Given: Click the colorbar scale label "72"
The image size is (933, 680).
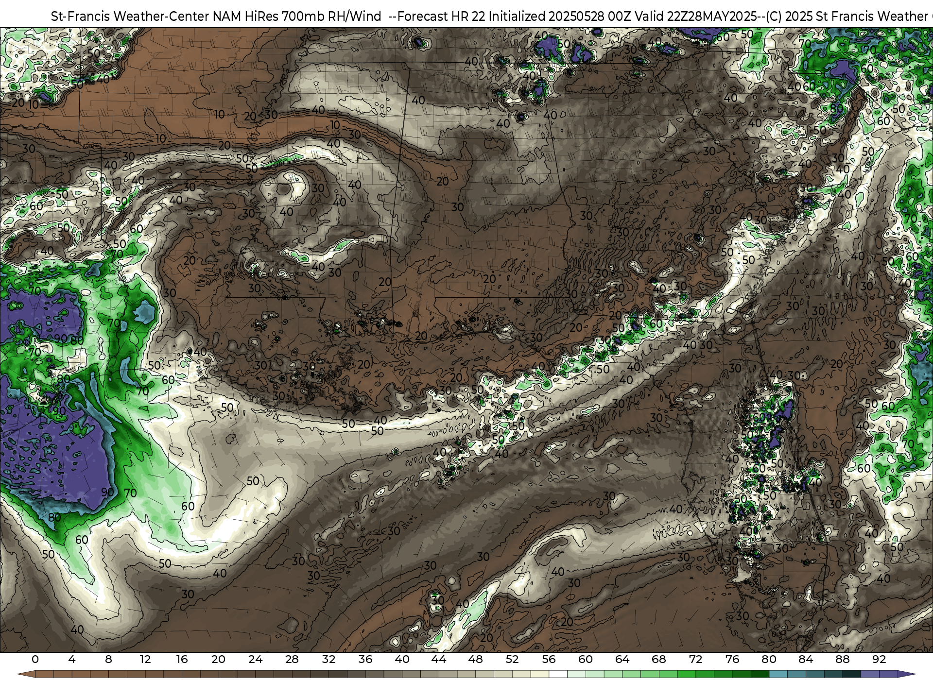Looking at the screenshot, I should click(695, 659).
